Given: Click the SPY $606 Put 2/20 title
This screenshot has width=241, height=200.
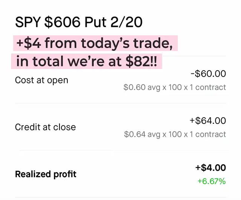Looking at the screenshot, I should (79, 22).
